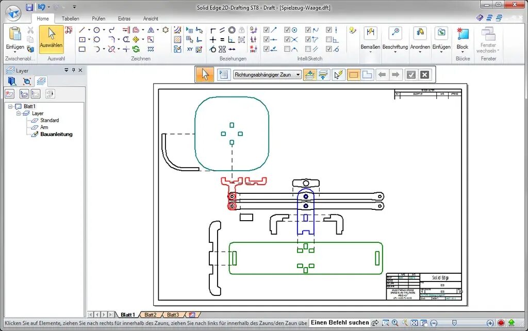Click the polygon fence selection icon
The image size is (528, 331).
(367, 75)
